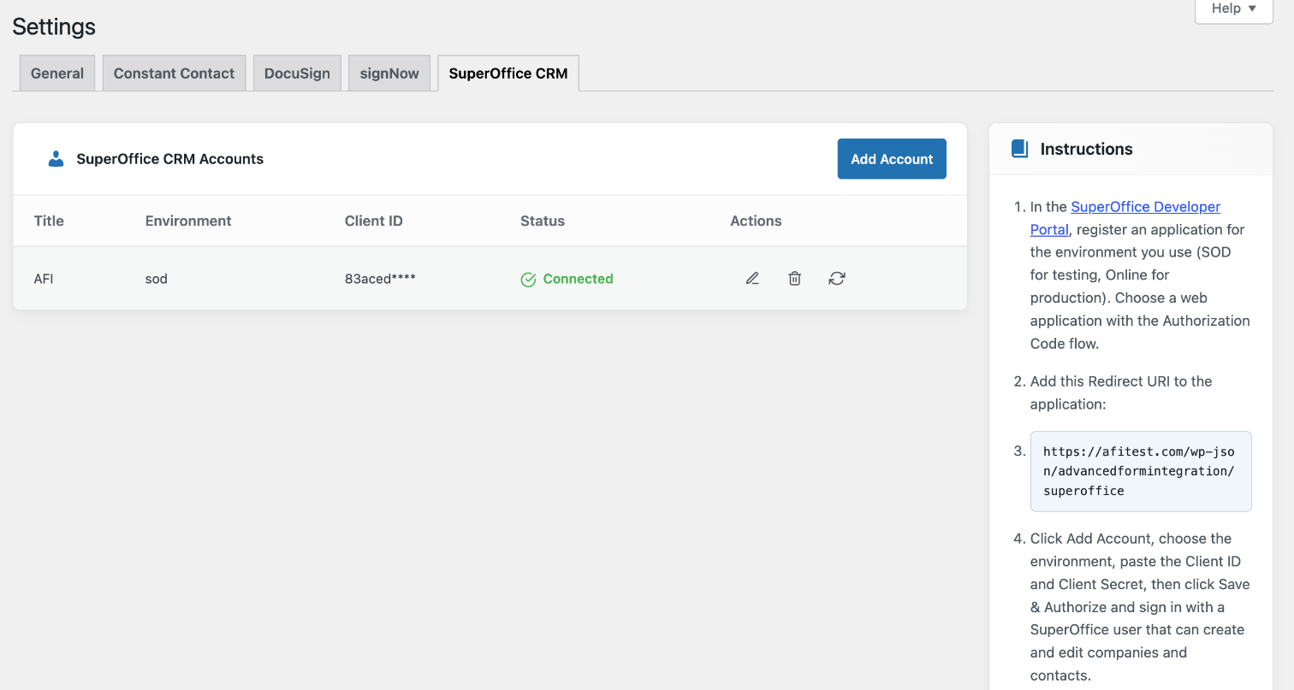Image resolution: width=1294 pixels, height=690 pixels.
Task: Click the SuperOffice CRM Accounts heading
Action: (170, 159)
